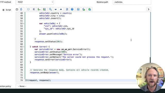The height and width of the screenshot is (93, 165).
Task: Open the protection policy None dropdown
Action: click(x=76, y=86)
